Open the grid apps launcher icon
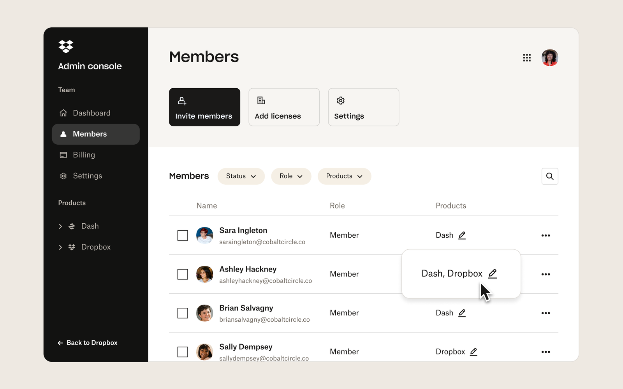 (527, 58)
